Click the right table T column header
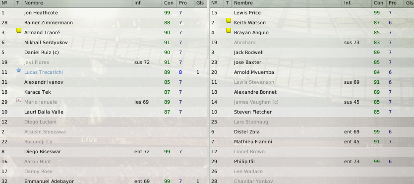This screenshot has height=184, width=414. [x=228, y=3]
